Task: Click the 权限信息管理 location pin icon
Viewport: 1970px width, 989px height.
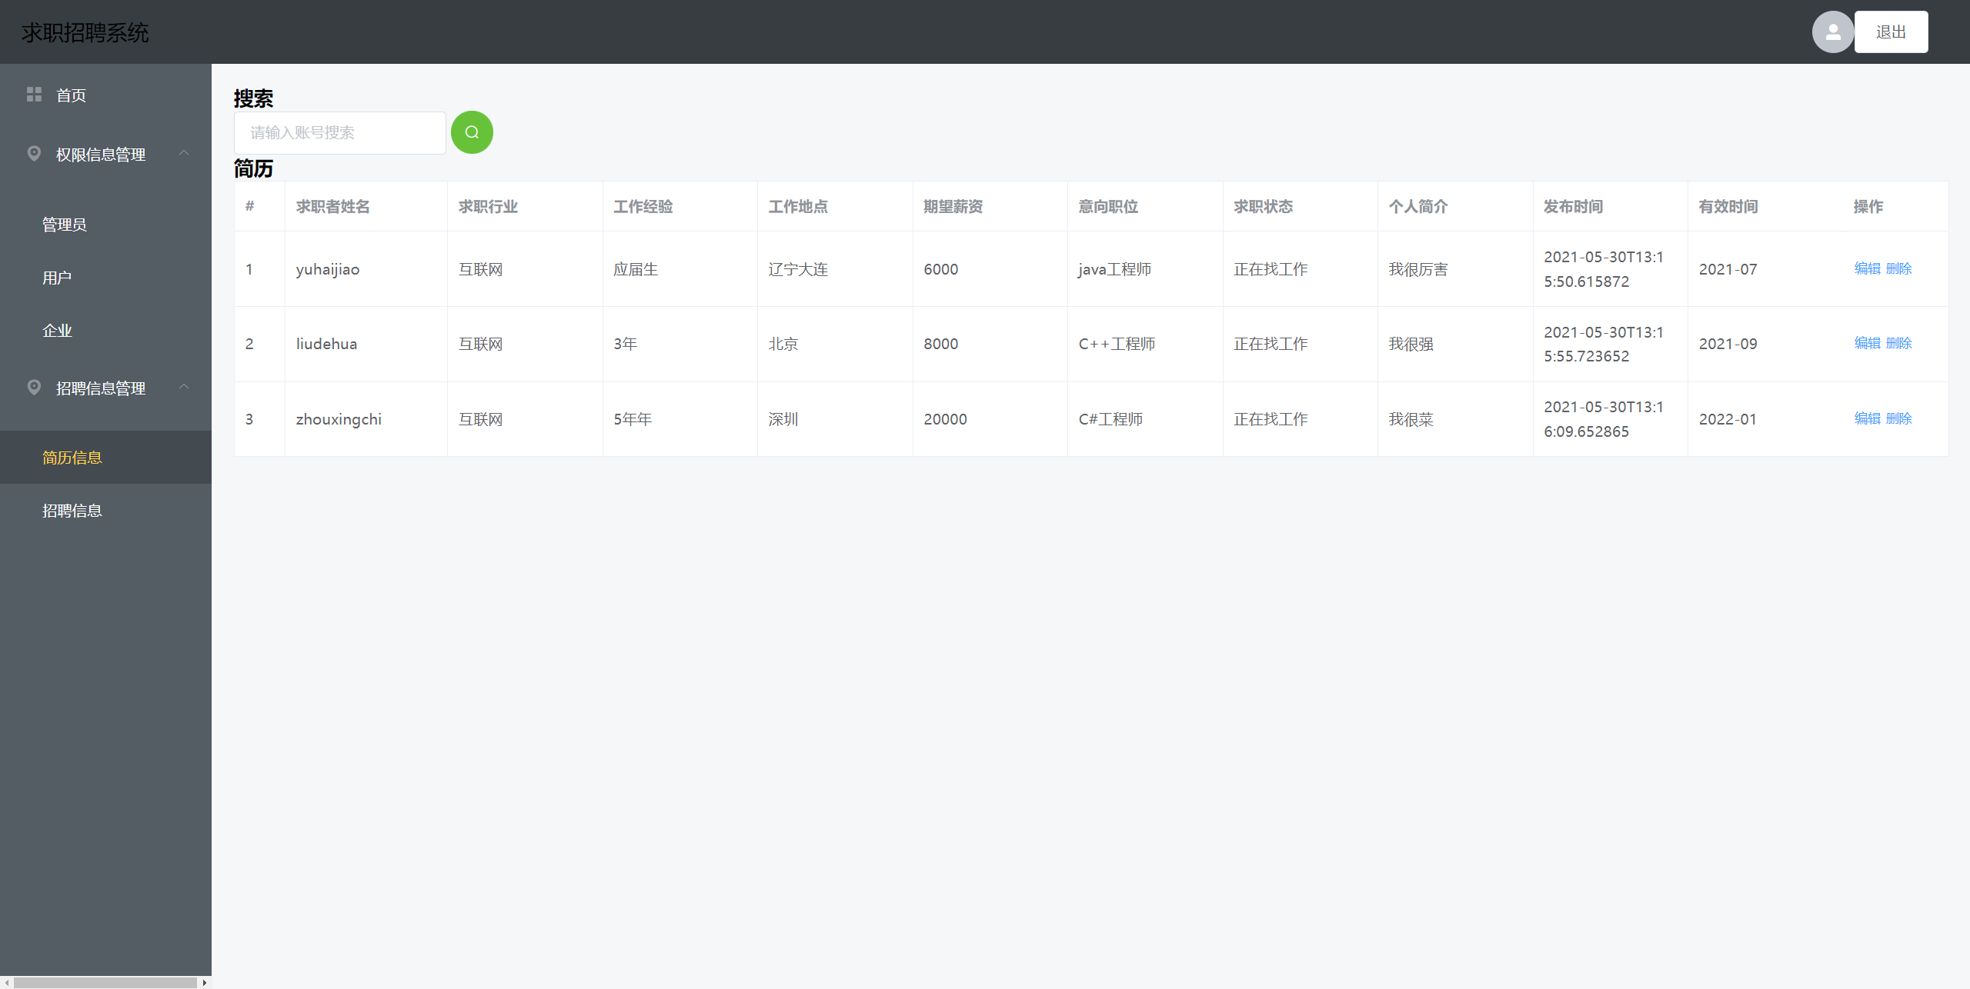Action: [34, 154]
